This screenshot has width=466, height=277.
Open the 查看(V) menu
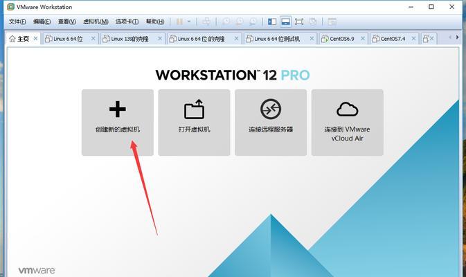[67, 21]
